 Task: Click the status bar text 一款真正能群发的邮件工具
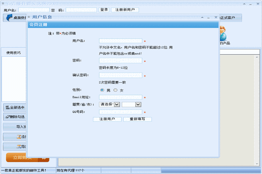coord(24,170)
